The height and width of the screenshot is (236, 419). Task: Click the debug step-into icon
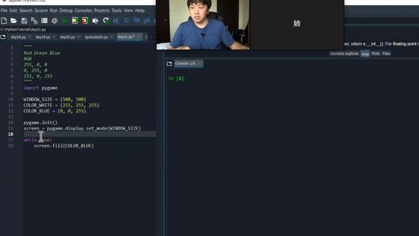(x=137, y=20)
